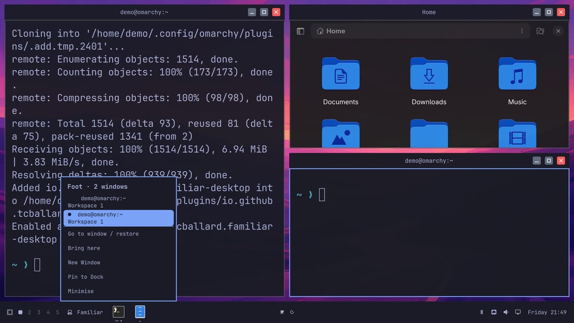The height and width of the screenshot is (323, 574).
Task: Switch to workspace 3
Action: click(39, 312)
